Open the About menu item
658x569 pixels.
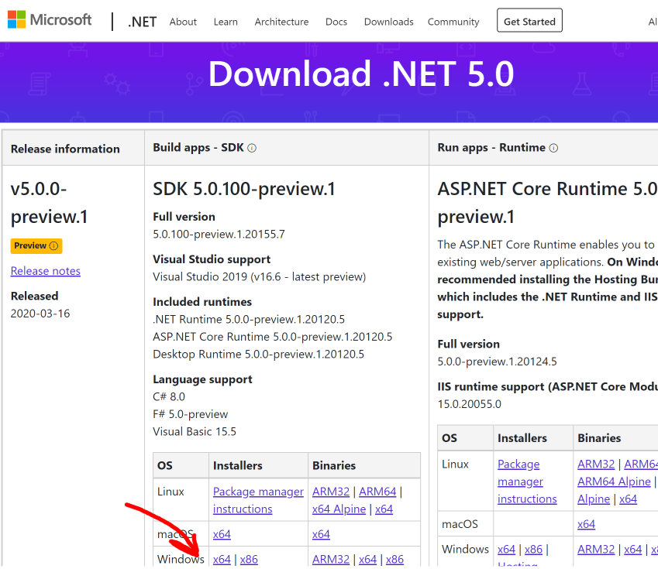click(x=183, y=22)
